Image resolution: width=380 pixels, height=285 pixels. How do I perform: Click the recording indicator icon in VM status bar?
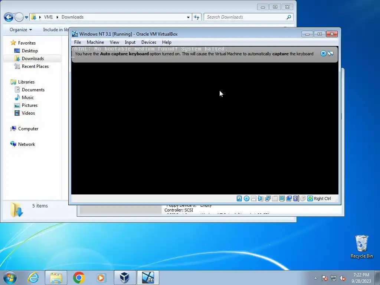(x=289, y=199)
